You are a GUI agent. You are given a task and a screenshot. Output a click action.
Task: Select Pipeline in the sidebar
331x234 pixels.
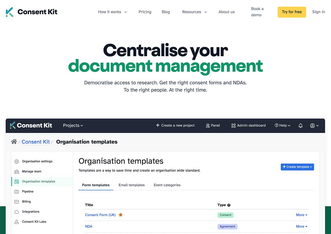(28, 192)
